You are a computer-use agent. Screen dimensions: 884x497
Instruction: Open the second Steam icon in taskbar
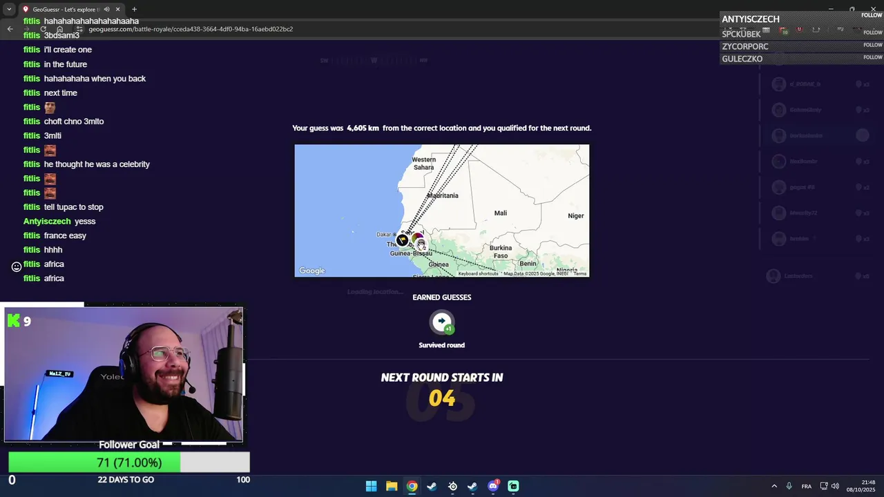click(472, 486)
